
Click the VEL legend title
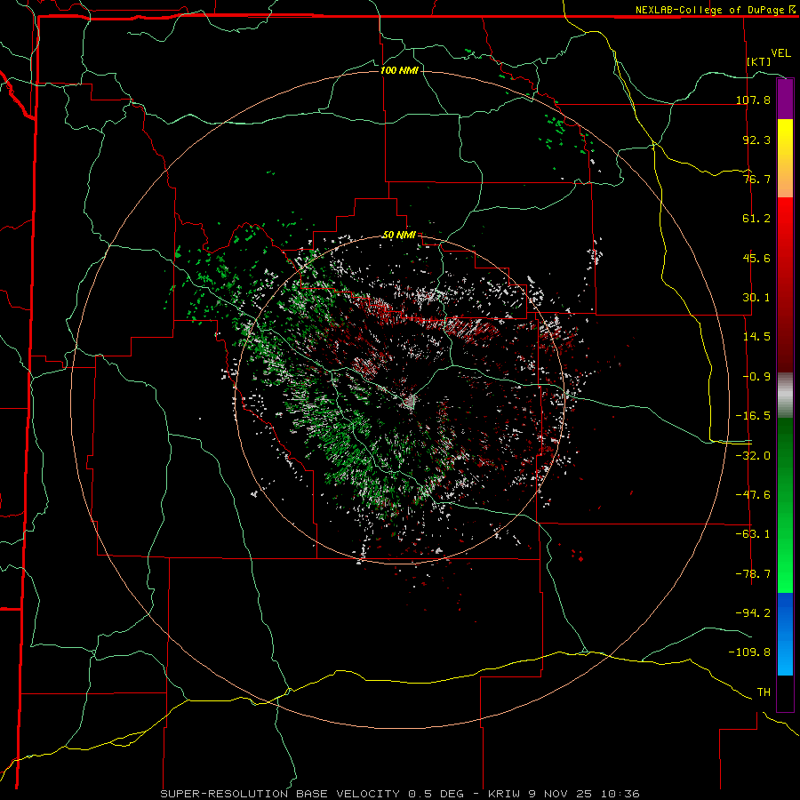[x=780, y=53]
